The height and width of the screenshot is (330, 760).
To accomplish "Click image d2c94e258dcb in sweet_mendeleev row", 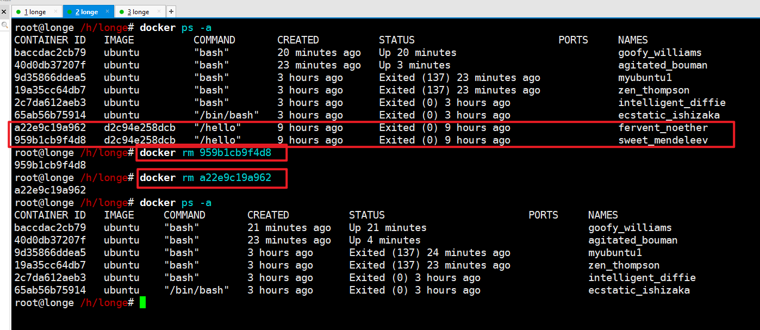I will [140, 140].
